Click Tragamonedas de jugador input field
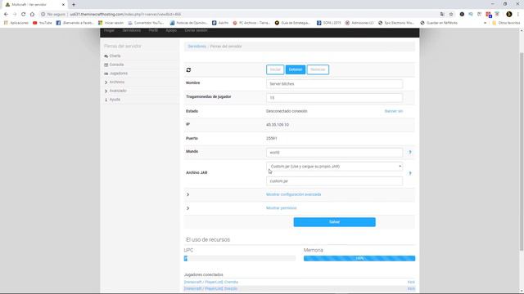 coord(334,98)
